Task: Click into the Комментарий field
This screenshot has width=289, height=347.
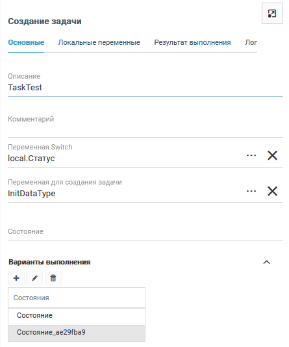Action: coord(145,126)
